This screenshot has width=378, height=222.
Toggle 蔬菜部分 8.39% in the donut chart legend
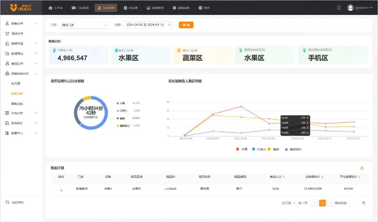[x=128, y=126]
